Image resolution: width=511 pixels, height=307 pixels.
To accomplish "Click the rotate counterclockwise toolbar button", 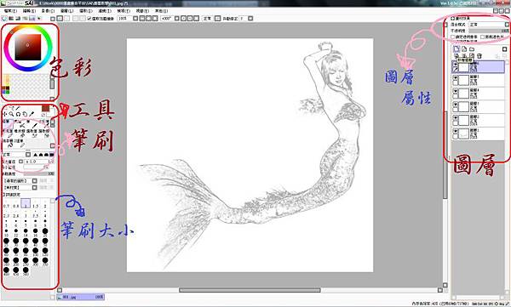I will click(183, 19).
